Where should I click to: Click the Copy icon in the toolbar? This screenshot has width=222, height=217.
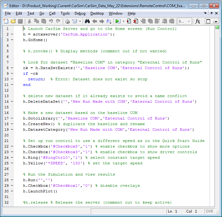[x=36, y=21]
